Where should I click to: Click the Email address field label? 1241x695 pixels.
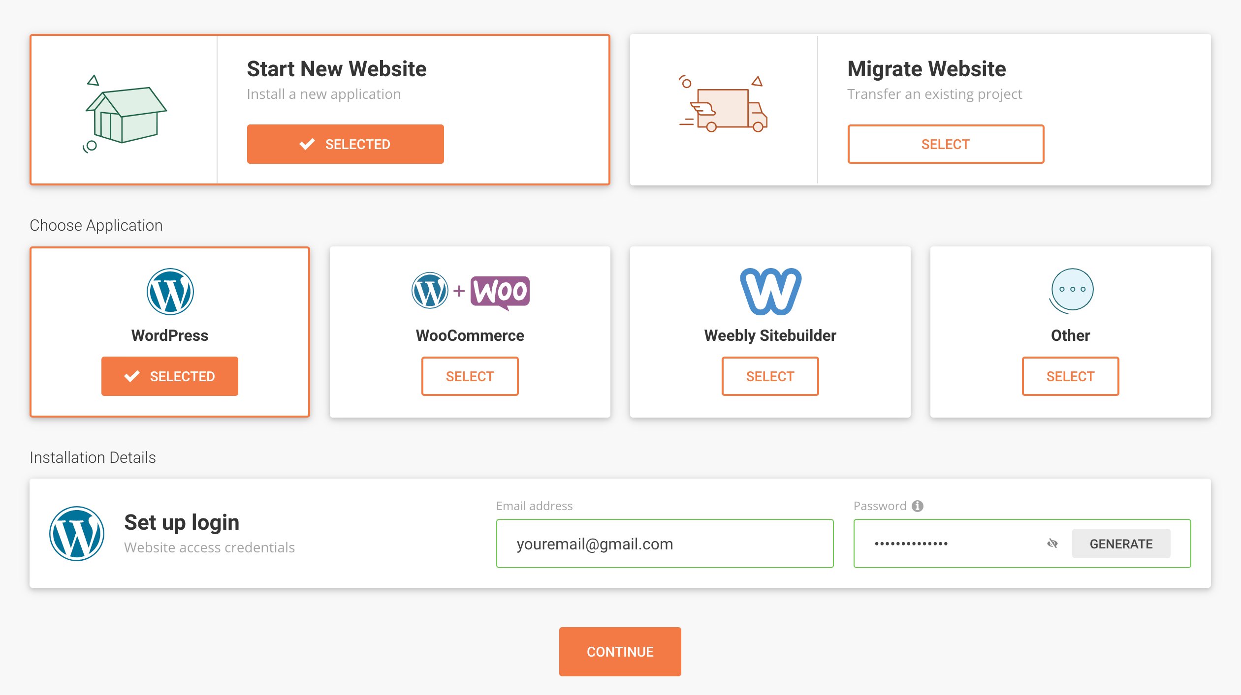pyautogui.click(x=535, y=506)
